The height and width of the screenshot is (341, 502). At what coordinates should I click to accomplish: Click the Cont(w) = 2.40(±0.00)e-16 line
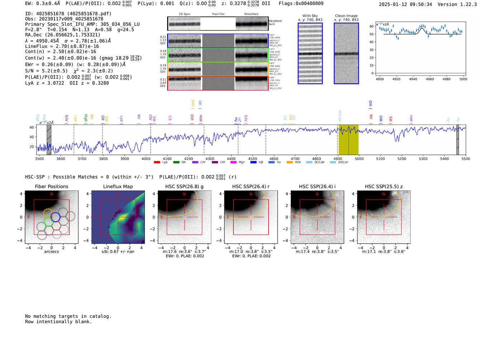(x=84, y=58)
